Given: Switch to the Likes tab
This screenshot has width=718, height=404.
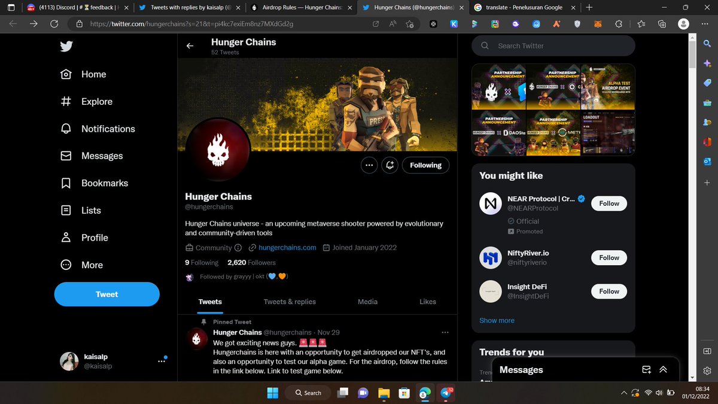Looking at the screenshot, I should [x=428, y=302].
